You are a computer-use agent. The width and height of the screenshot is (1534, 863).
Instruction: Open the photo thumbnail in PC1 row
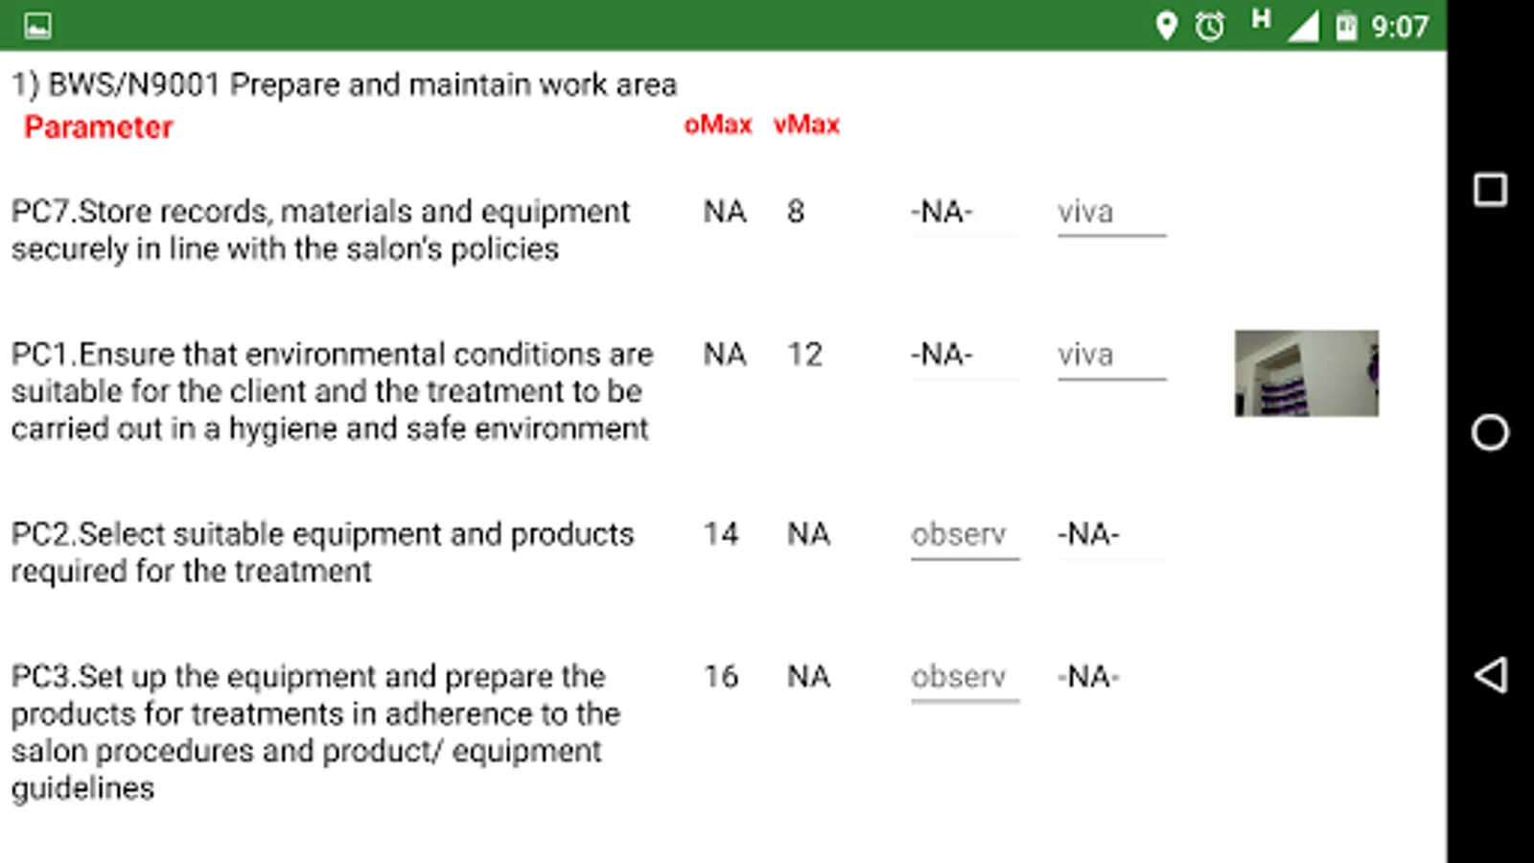tap(1307, 373)
